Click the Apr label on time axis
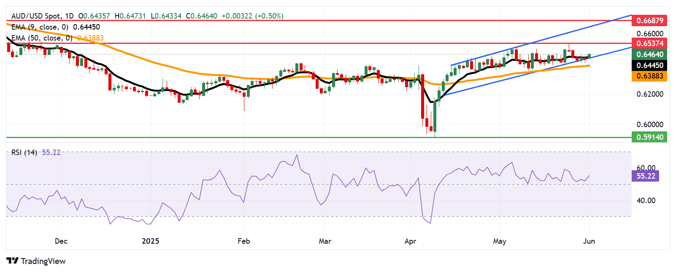The image size is (676, 272). [x=410, y=241]
